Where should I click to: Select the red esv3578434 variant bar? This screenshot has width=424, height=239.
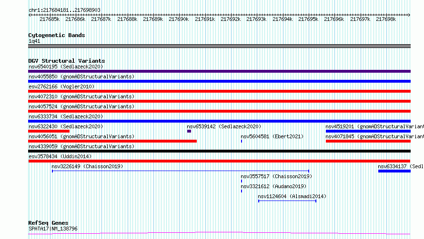(219, 161)
